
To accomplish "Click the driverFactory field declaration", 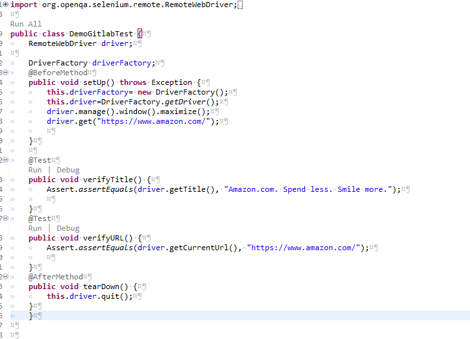I will pos(121,63).
